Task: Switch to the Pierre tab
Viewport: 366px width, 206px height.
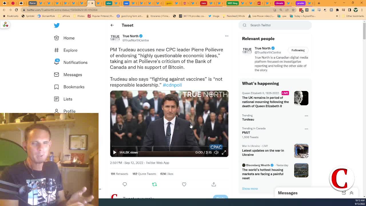Action: coord(33,3)
